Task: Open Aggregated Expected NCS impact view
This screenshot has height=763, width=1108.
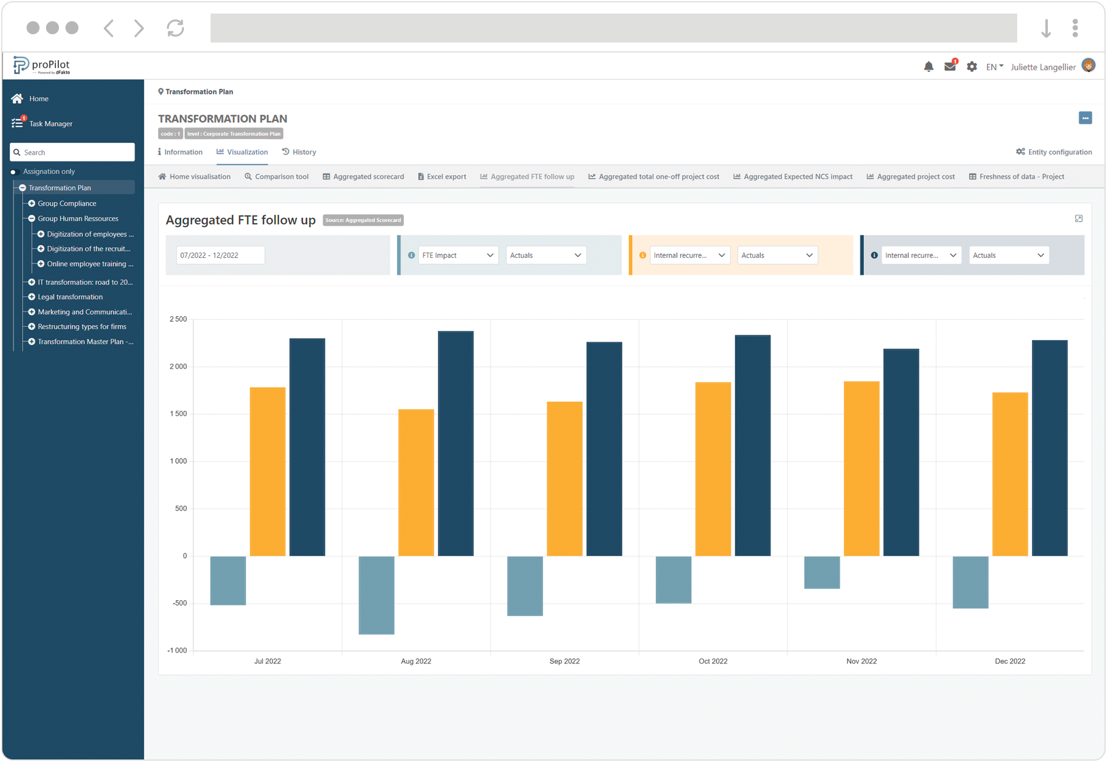Action: [793, 176]
